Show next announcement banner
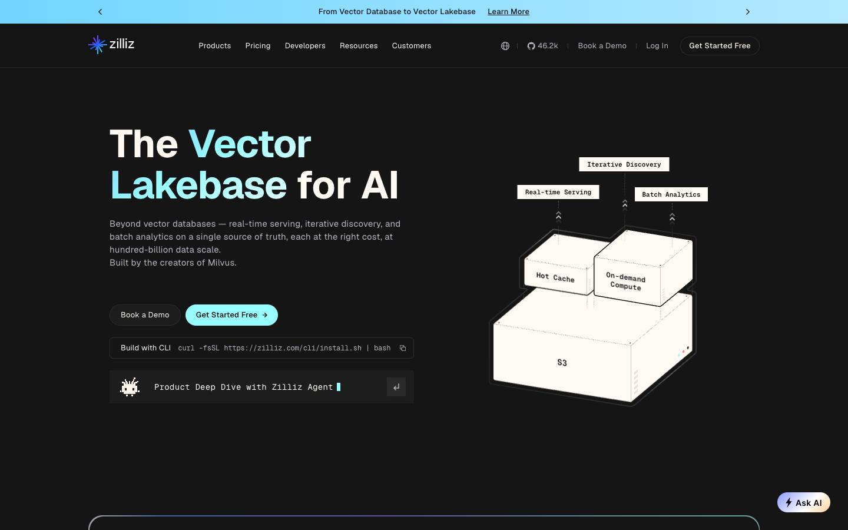This screenshot has width=848, height=530. [748, 12]
